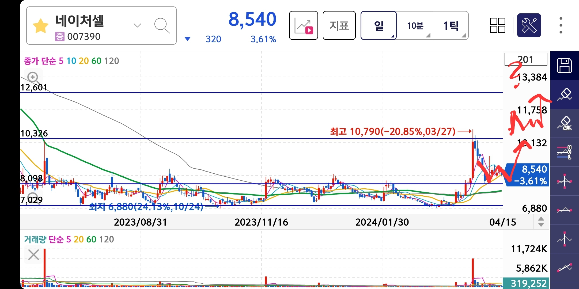The width and height of the screenshot is (579, 289).
Task: Open the three-dot more options menu
Action: pos(561,26)
